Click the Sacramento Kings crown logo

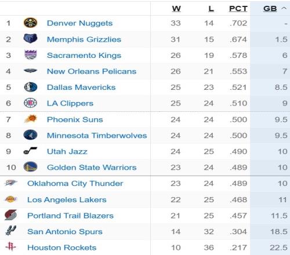(31, 54)
